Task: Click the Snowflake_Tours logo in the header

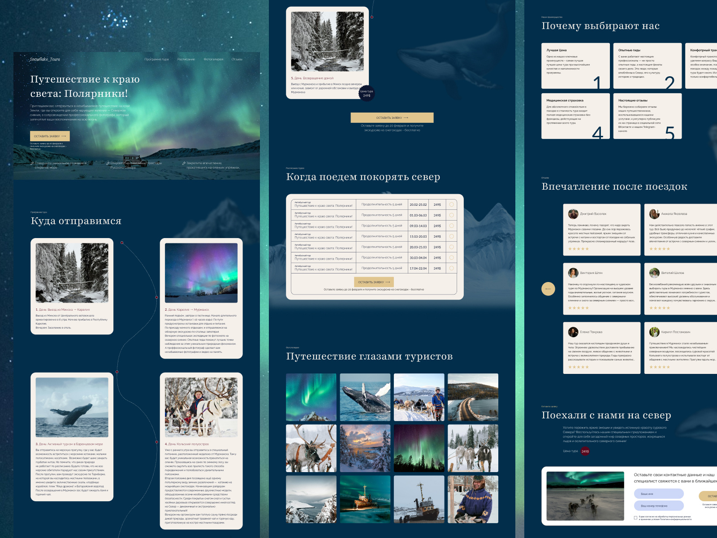Action: (45, 59)
